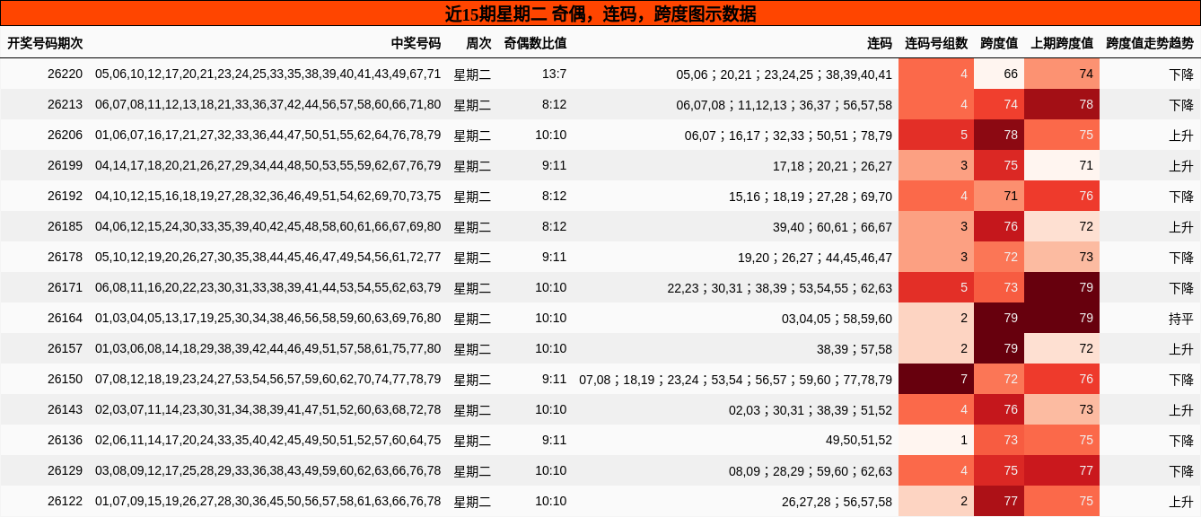Select issue number 26143
Image resolution: width=1201 pixels, height=517 pixels.
click(65, 409)
